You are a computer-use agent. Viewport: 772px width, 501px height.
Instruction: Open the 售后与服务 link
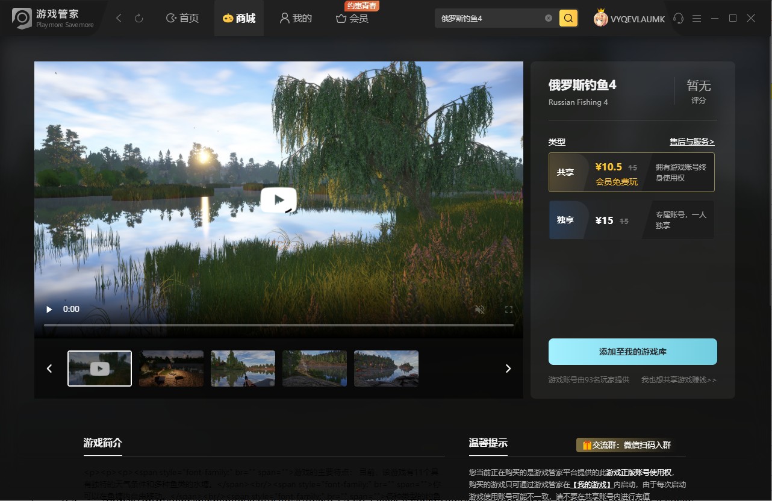692,142
